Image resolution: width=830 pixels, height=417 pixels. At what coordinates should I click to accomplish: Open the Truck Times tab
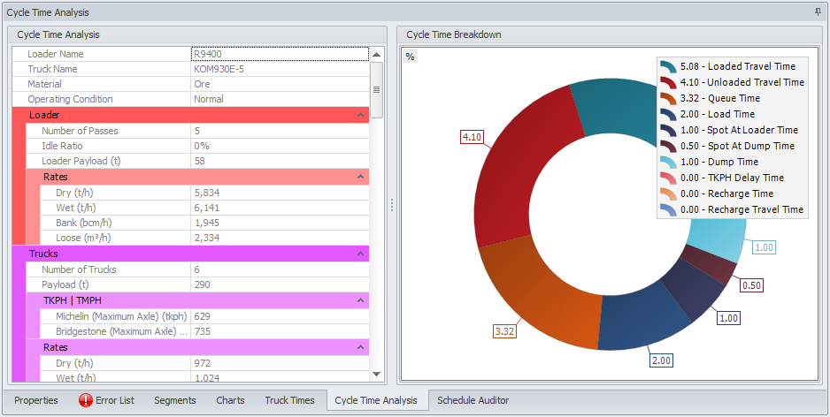point(289,400)
